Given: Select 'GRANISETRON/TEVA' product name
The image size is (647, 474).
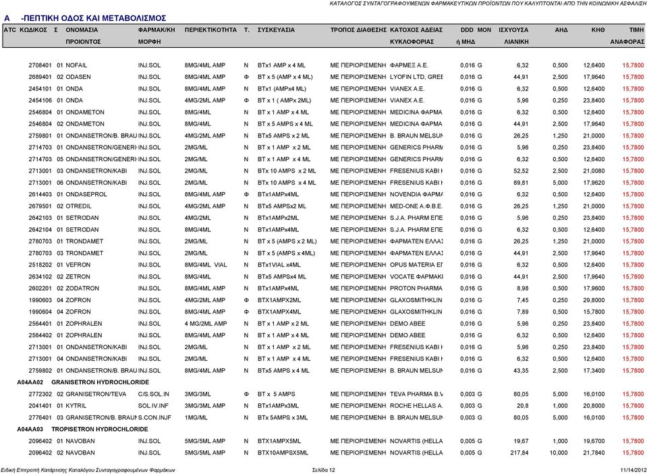Looking at the screenshot, I should click(96, 394).
